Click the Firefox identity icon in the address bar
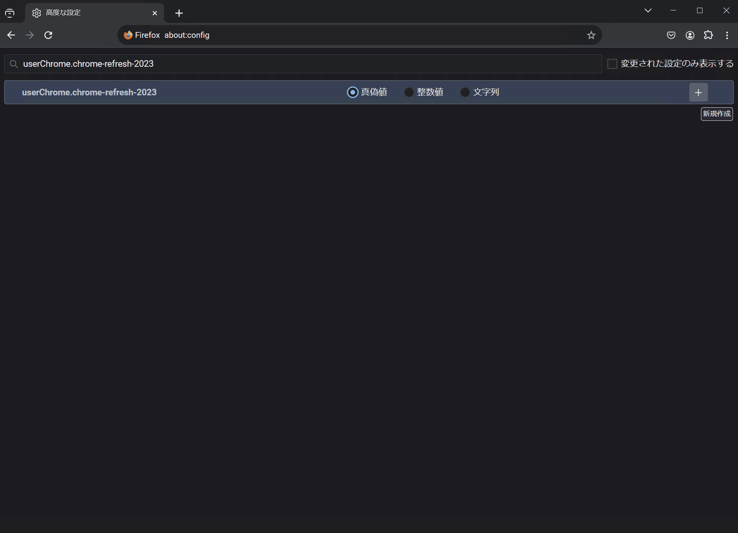Image resolution: width=738 pixels, height=533 pixels. (128, 35)
